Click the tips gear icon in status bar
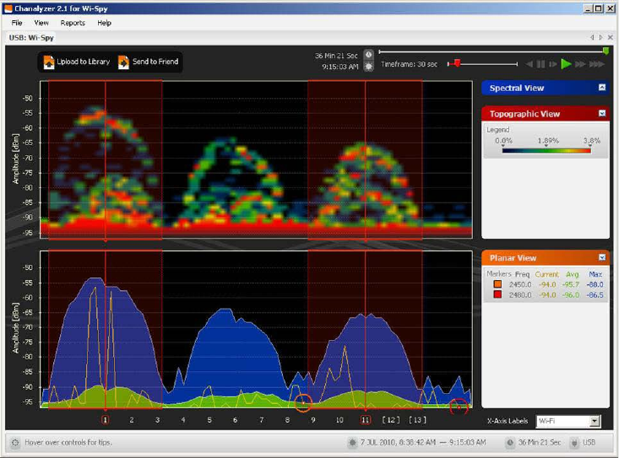 pos(15,442)
